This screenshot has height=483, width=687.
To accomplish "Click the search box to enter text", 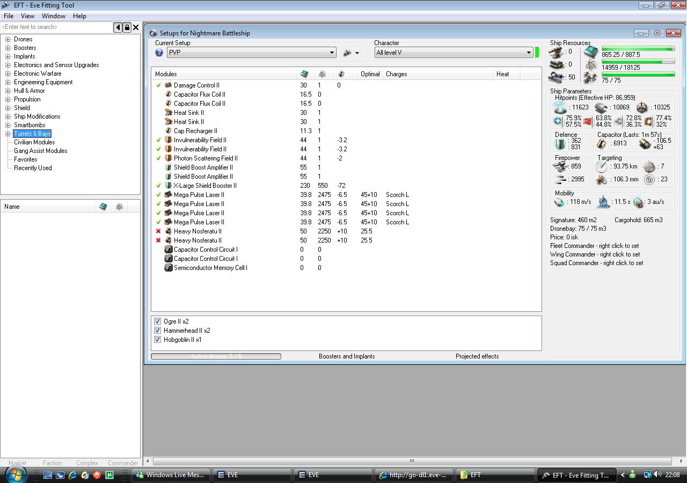I will (x=56, y=27).
